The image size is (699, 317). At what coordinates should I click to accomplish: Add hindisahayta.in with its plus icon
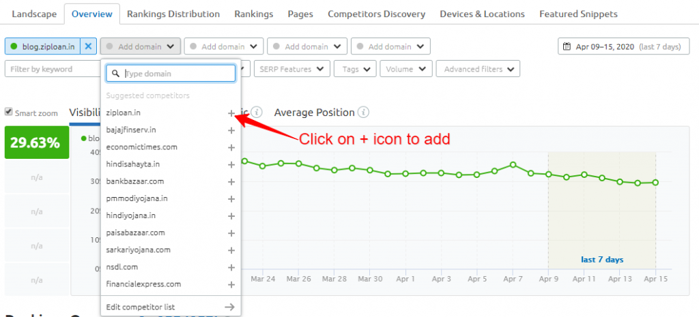pyautogui.click(x=231, y=165)
